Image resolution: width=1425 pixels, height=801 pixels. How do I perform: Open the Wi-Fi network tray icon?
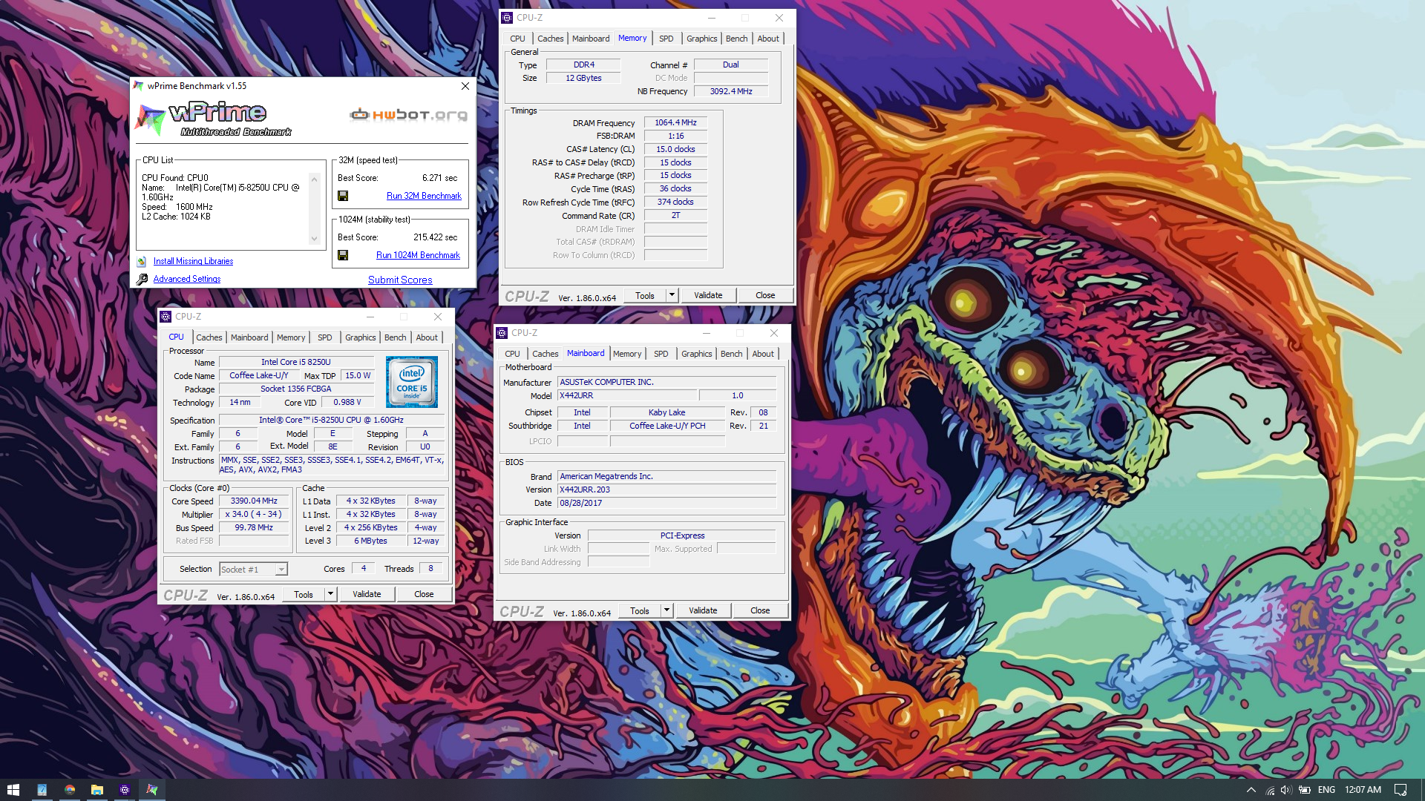click(1270, 790)
